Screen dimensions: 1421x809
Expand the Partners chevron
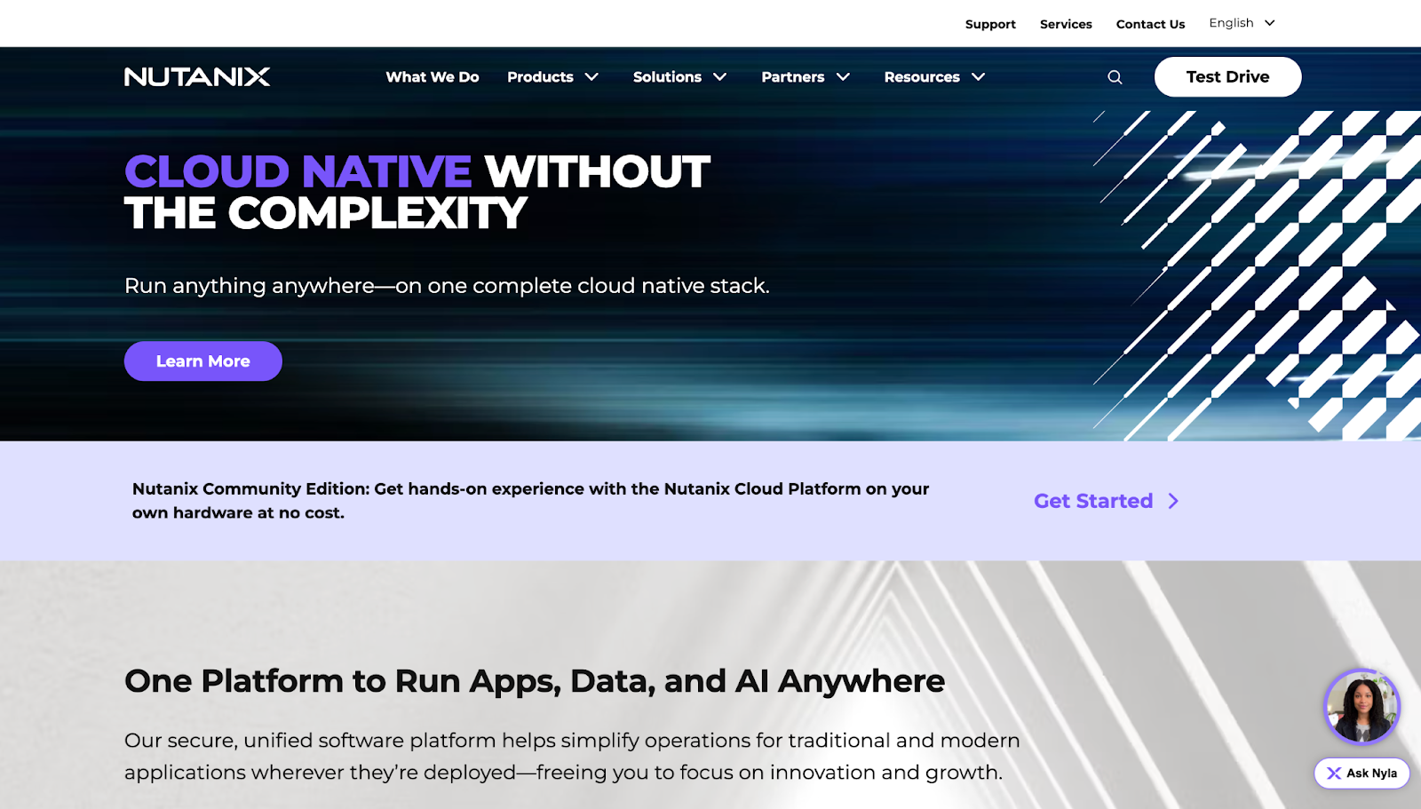point(844,77)
